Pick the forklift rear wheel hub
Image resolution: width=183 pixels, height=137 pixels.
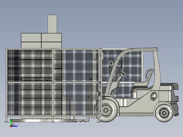[164, 113]
